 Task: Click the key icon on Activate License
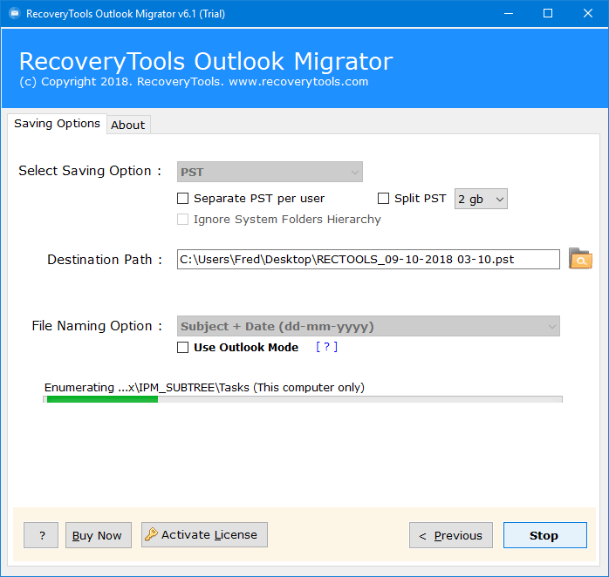point(151,534)
